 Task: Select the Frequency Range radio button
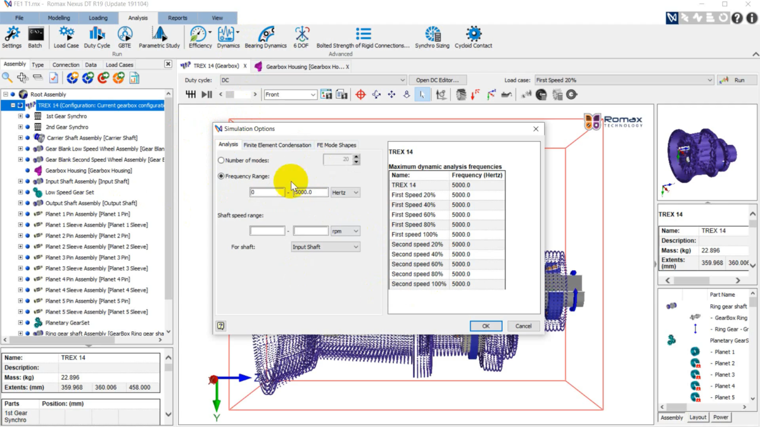coord(221,176)
